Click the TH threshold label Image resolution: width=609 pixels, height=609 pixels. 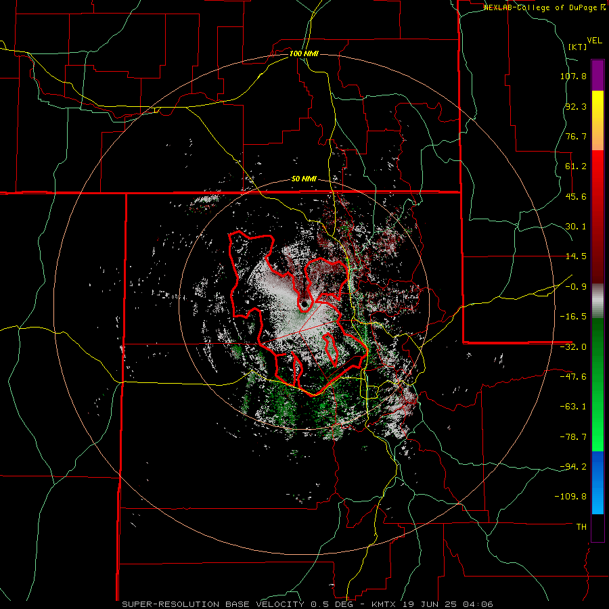tap(581, 527)
